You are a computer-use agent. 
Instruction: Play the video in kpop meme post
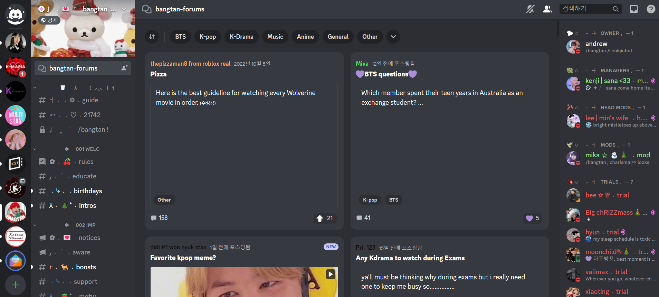click(x=331, y=274)
